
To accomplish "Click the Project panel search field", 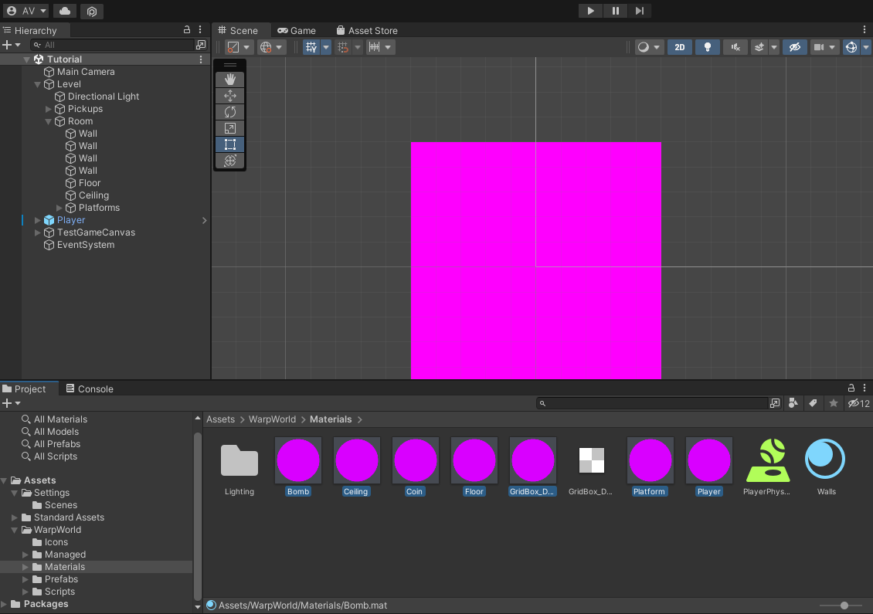I will tap(657, 403).
